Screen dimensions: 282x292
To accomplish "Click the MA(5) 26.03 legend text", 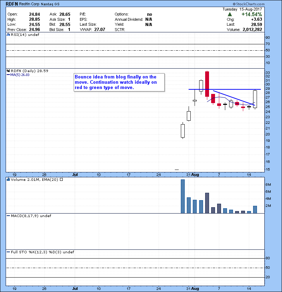I will click(x=20, y=75).
